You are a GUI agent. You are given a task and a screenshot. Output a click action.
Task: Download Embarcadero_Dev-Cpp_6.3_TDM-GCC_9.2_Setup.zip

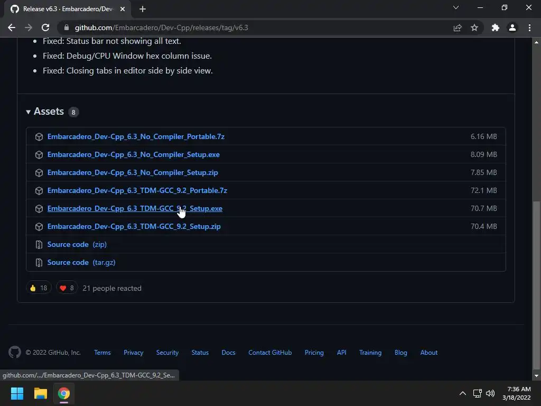(134, 226)
